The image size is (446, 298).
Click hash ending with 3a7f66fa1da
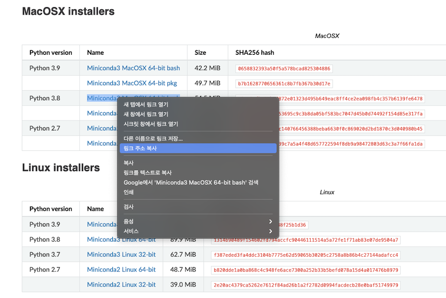tap(351, 144)
